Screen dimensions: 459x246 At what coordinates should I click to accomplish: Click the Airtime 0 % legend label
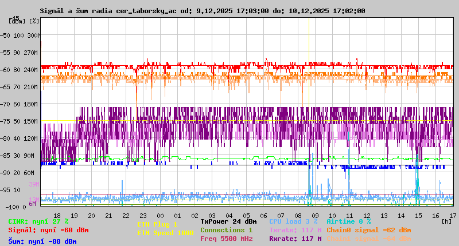pos(348,221)
